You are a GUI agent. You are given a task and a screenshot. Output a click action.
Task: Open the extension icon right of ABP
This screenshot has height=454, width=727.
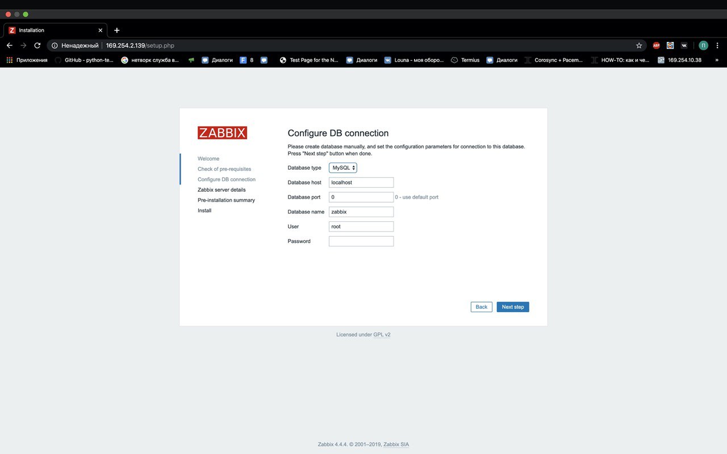(670, 45)
